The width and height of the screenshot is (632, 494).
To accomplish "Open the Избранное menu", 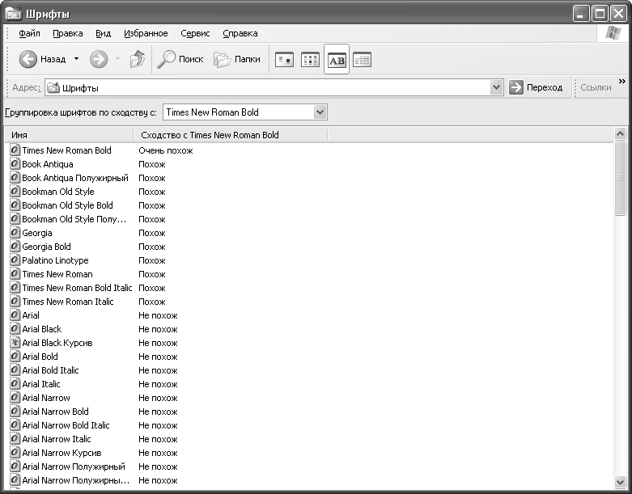I will click(x=146, y=33).
